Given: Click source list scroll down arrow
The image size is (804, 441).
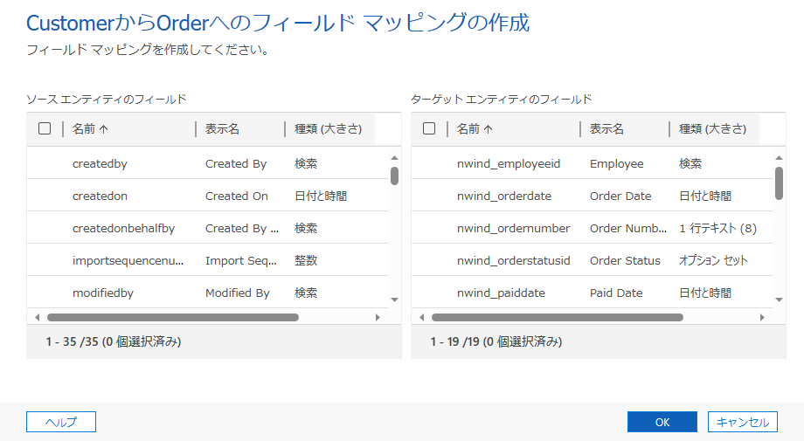Looking at the screenshot, I should coord(394,300).
